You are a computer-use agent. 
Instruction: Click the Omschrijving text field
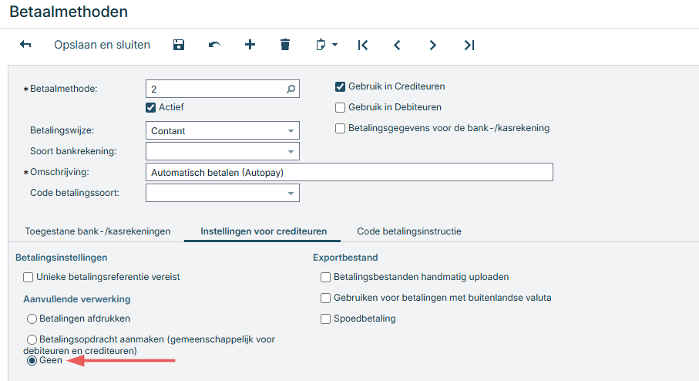click(349, 172)
